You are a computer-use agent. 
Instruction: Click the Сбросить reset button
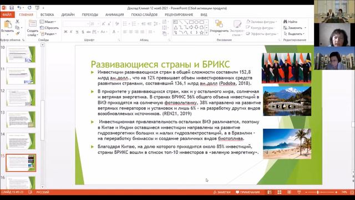click(x=49, y=28)
